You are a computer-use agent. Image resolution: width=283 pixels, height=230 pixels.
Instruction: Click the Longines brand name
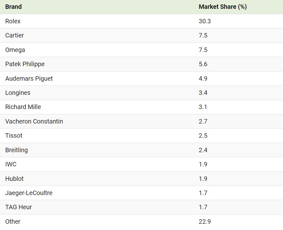[18, 93]
